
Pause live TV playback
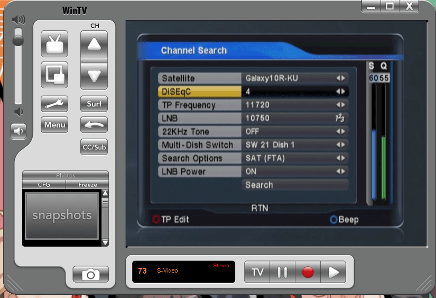(283, 272)
